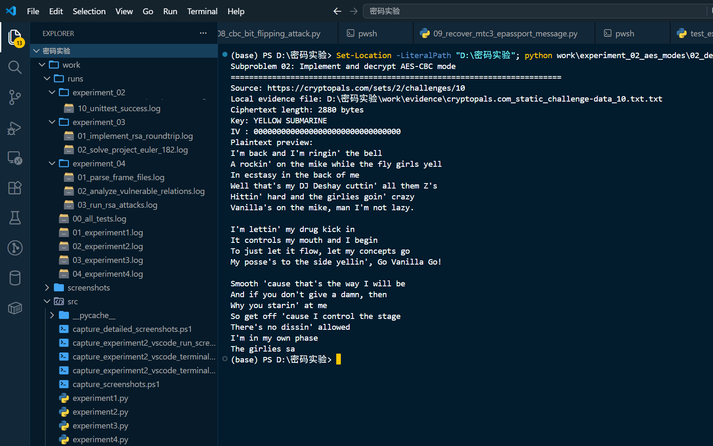Image resolution: width=713 pixels, height=446 pixels.
Task: Expand the screenshots folder
Action: [47, 288]
